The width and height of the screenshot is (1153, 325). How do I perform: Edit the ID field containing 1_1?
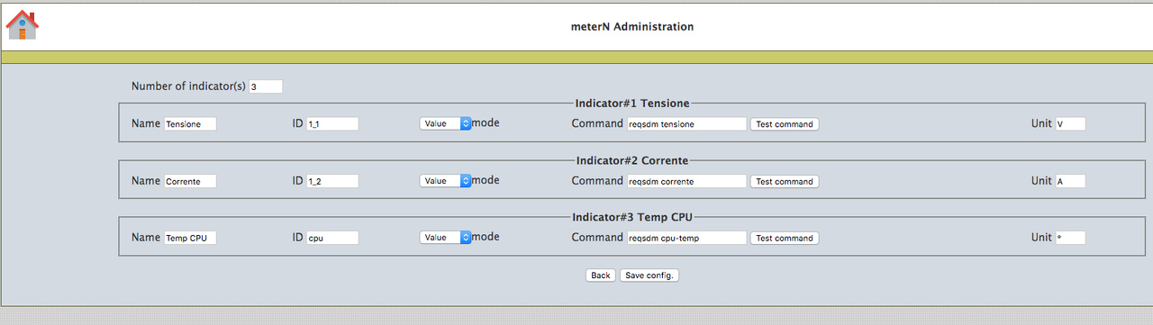tap(332, 124)
